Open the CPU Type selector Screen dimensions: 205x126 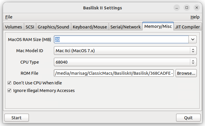point(125,62)
